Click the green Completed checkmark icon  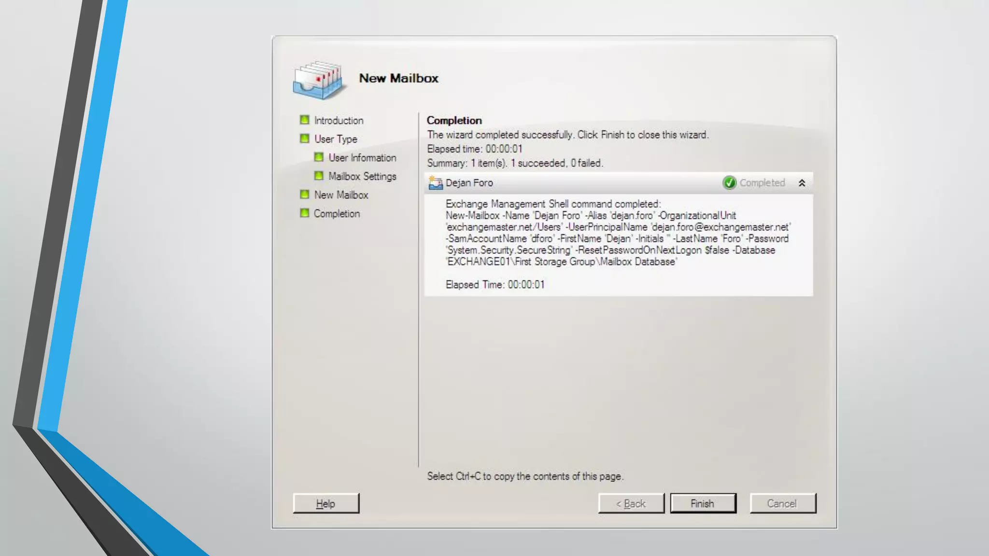729,183
